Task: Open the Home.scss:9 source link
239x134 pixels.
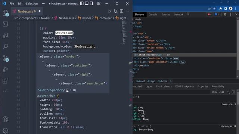Action: pos(229,104)
